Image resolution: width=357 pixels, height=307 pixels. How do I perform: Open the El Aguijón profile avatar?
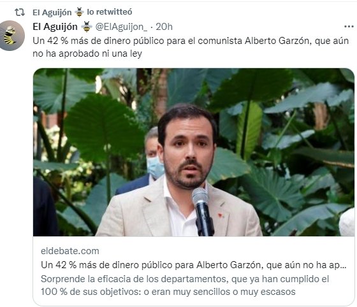pos(11,36)
